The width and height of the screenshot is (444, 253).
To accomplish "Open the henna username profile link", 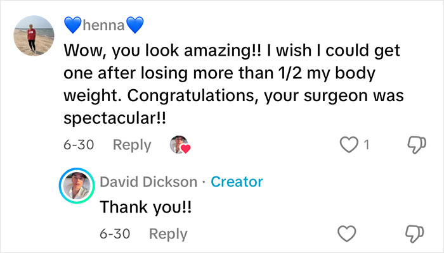I will click(104, 25).
